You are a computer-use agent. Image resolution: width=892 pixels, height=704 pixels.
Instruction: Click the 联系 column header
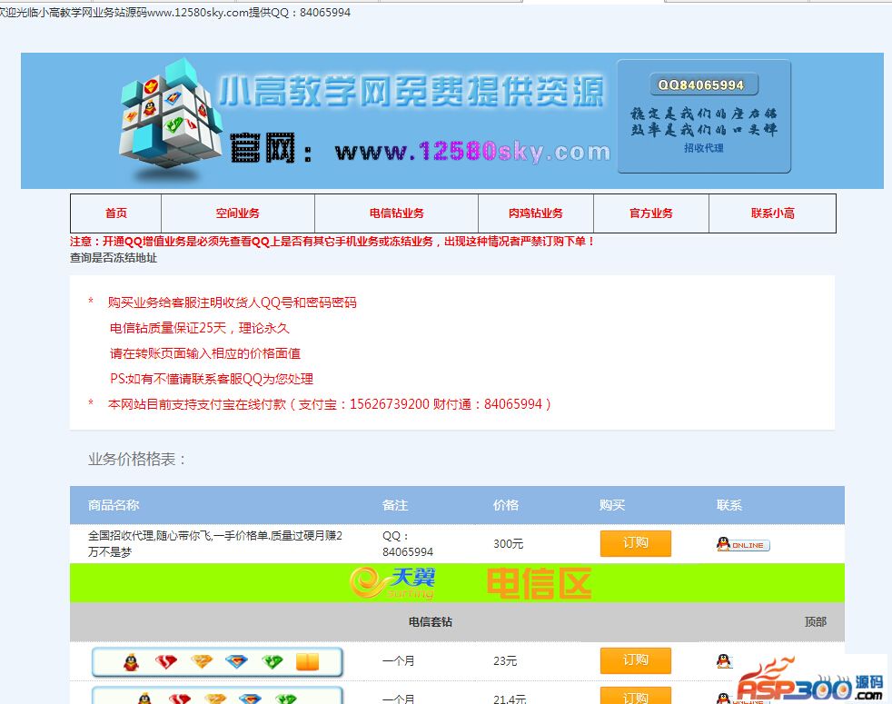tap(728, 505)
